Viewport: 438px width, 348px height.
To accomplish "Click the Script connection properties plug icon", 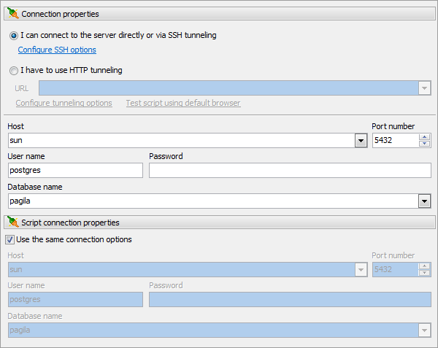I will (13, 222).
